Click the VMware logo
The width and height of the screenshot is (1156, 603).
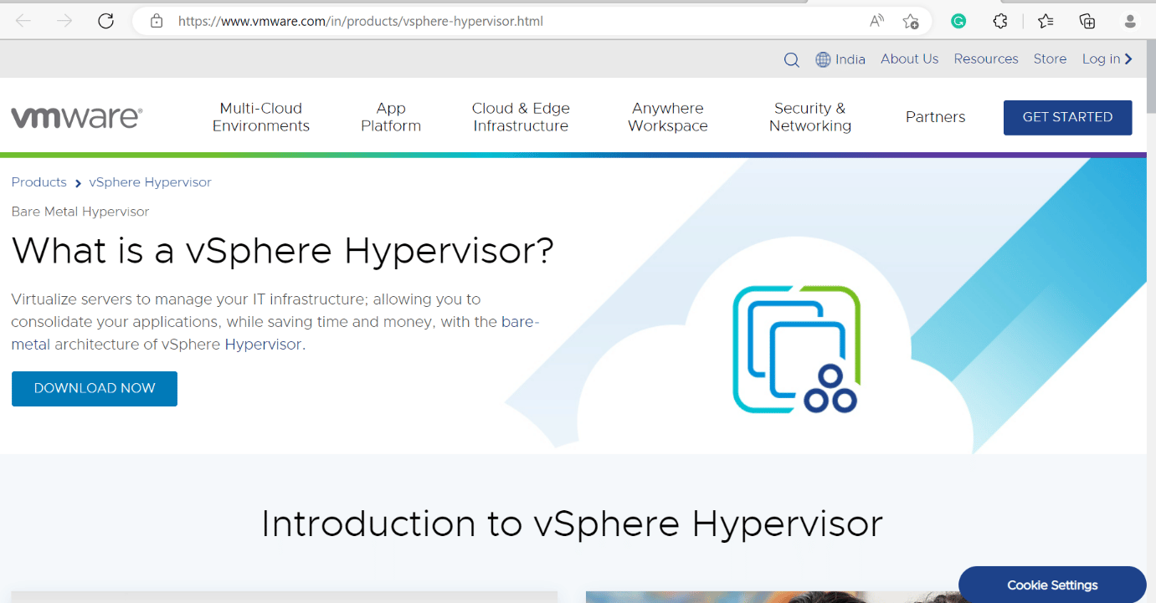(77, 117)
